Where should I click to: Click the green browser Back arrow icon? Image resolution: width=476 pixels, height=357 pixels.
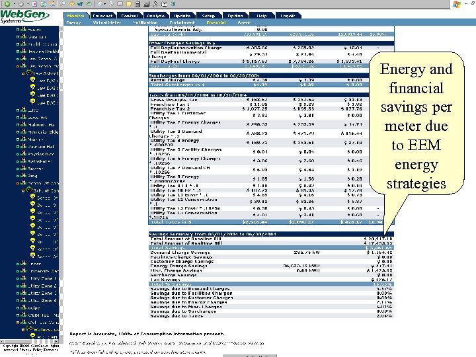tap(7, 4)
